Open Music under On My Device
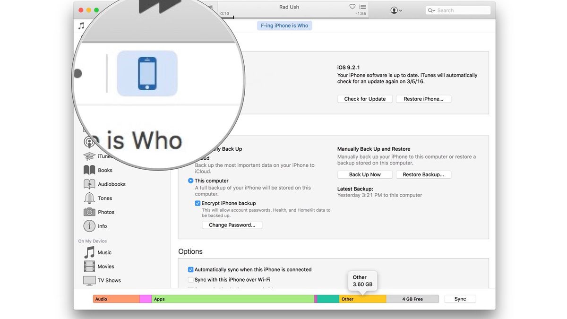This screenshot has width=567, height=319. 104,252
